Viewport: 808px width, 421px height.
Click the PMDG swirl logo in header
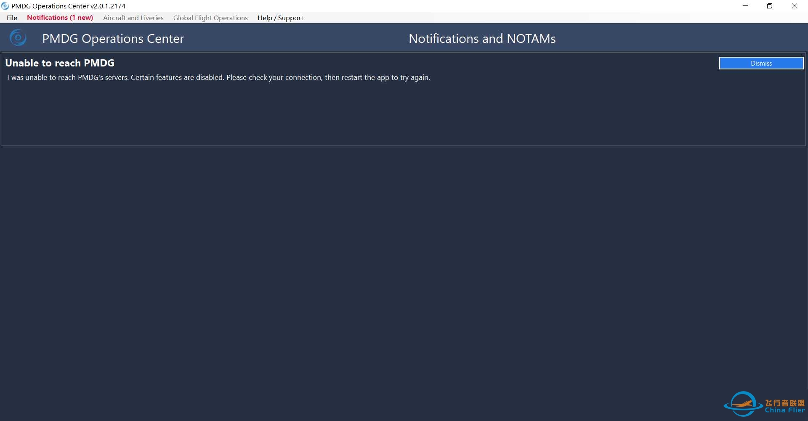(x=18, y=38)
